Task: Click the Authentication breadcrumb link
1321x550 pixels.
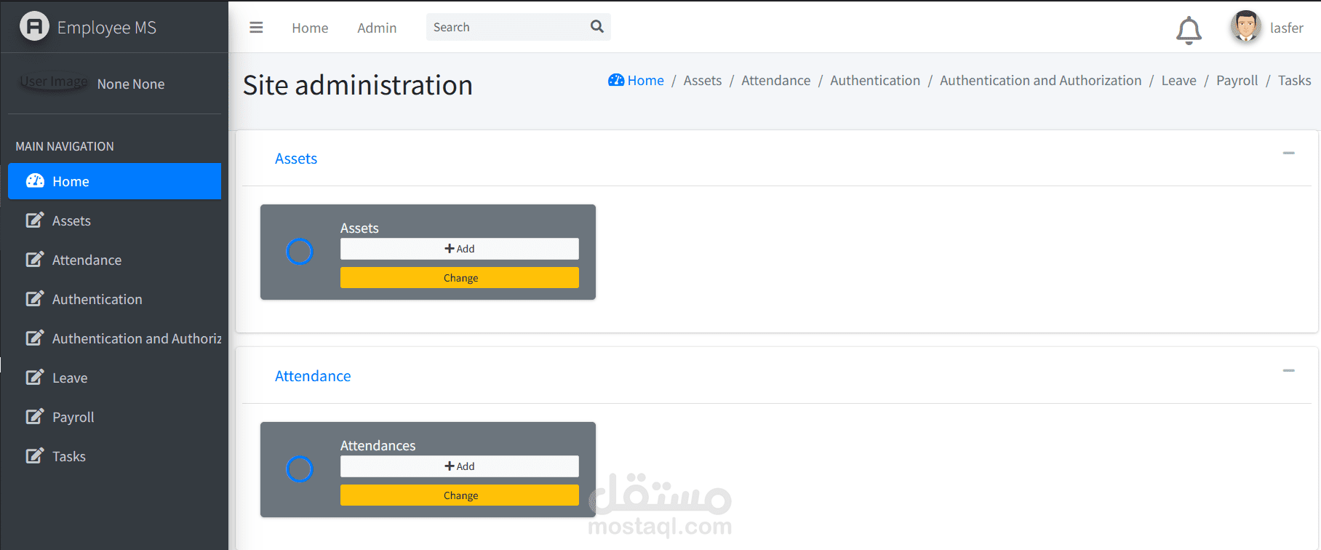Action: [x=875, y=80]
